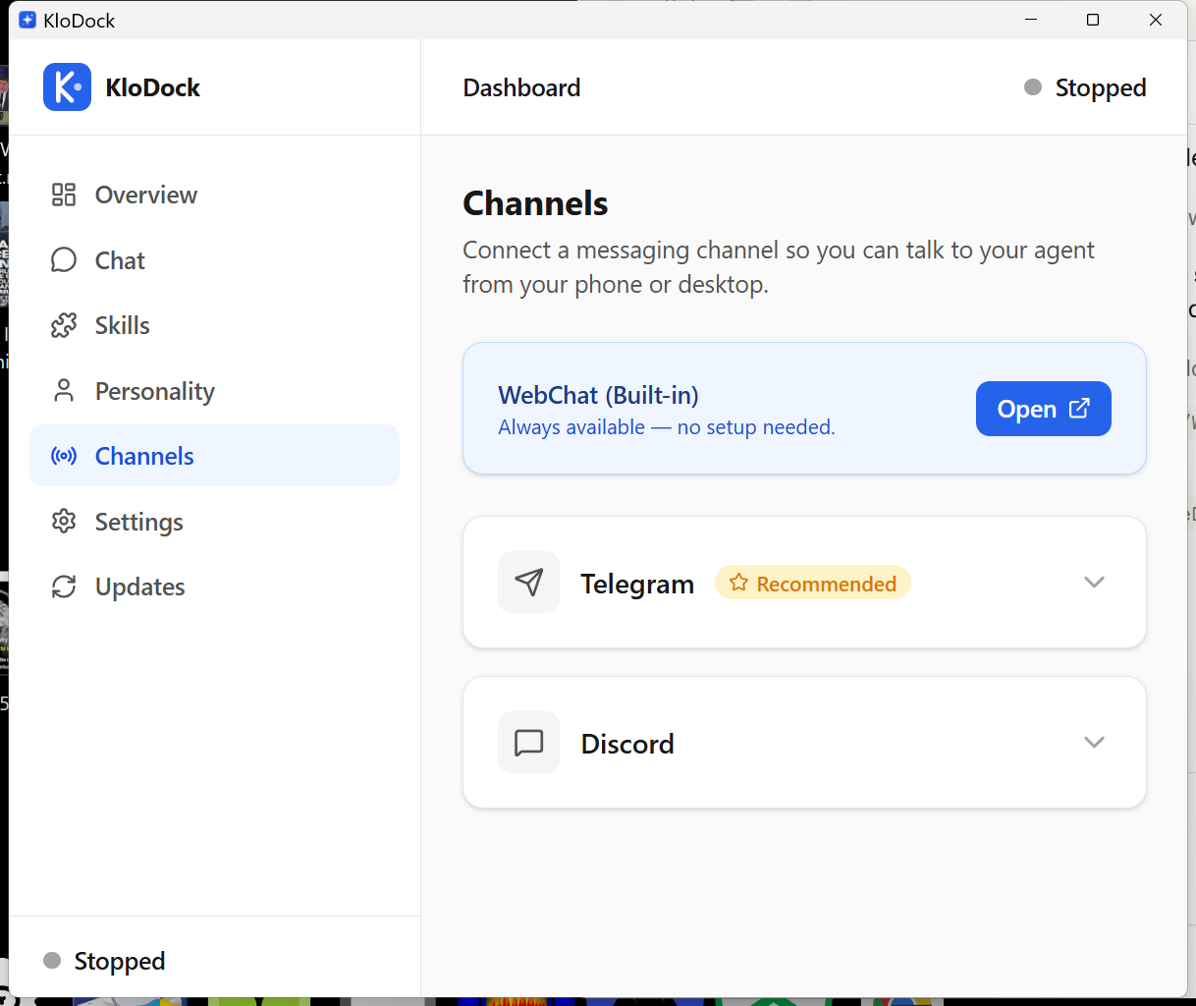Click the Overview dashboard grid icon
1196x1006 pixels.
click(x=63, y=195)
